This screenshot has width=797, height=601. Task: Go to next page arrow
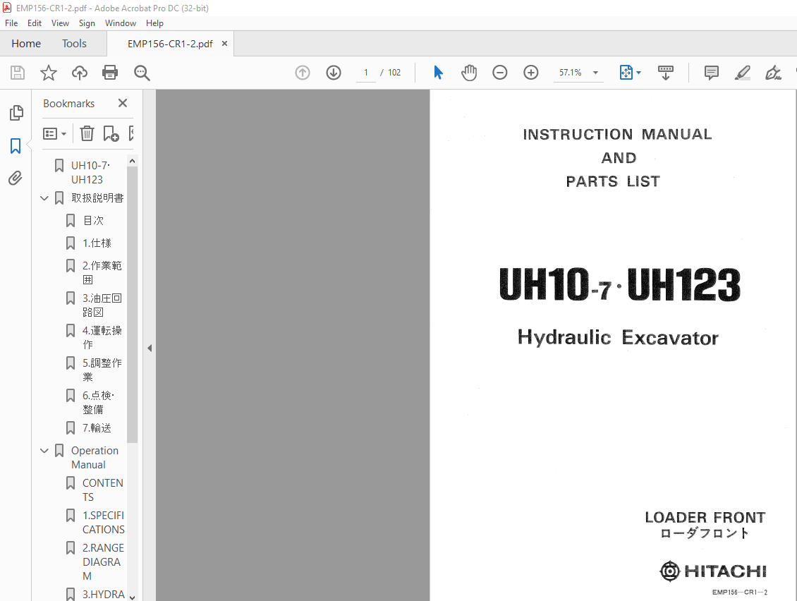coord(334,73)
